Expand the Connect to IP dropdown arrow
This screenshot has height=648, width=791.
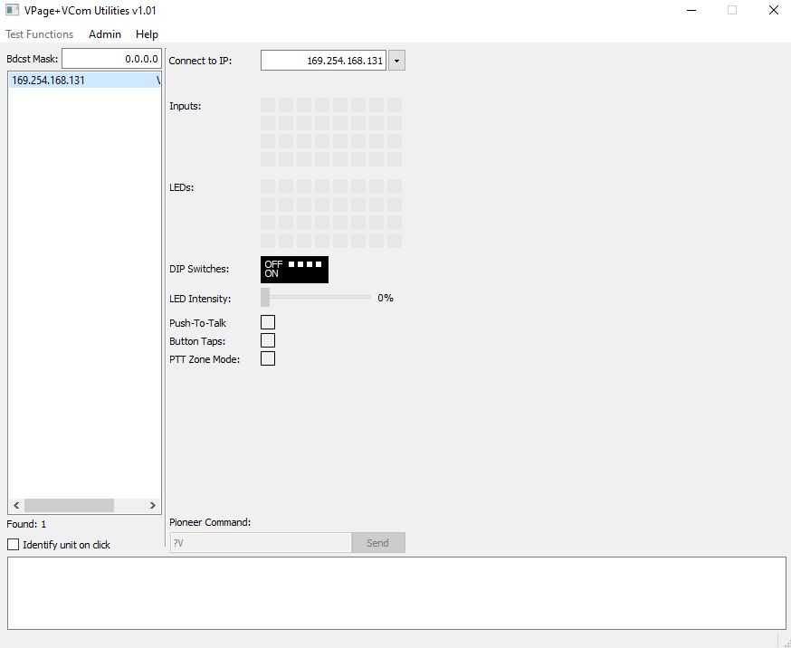click(396, 61)
